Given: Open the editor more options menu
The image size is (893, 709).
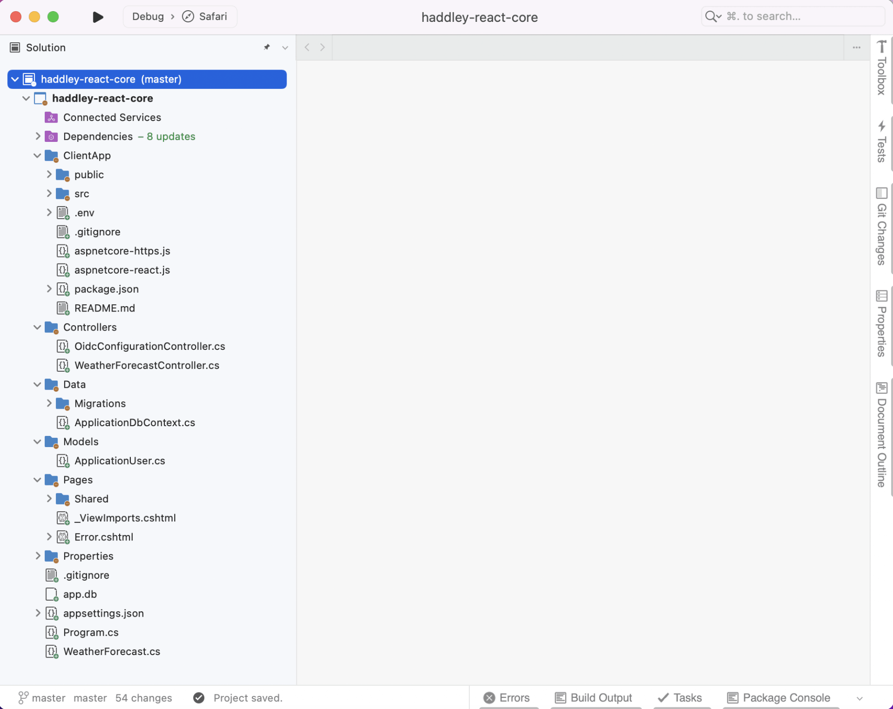Looking at the screenshot, I should (857, 48).
